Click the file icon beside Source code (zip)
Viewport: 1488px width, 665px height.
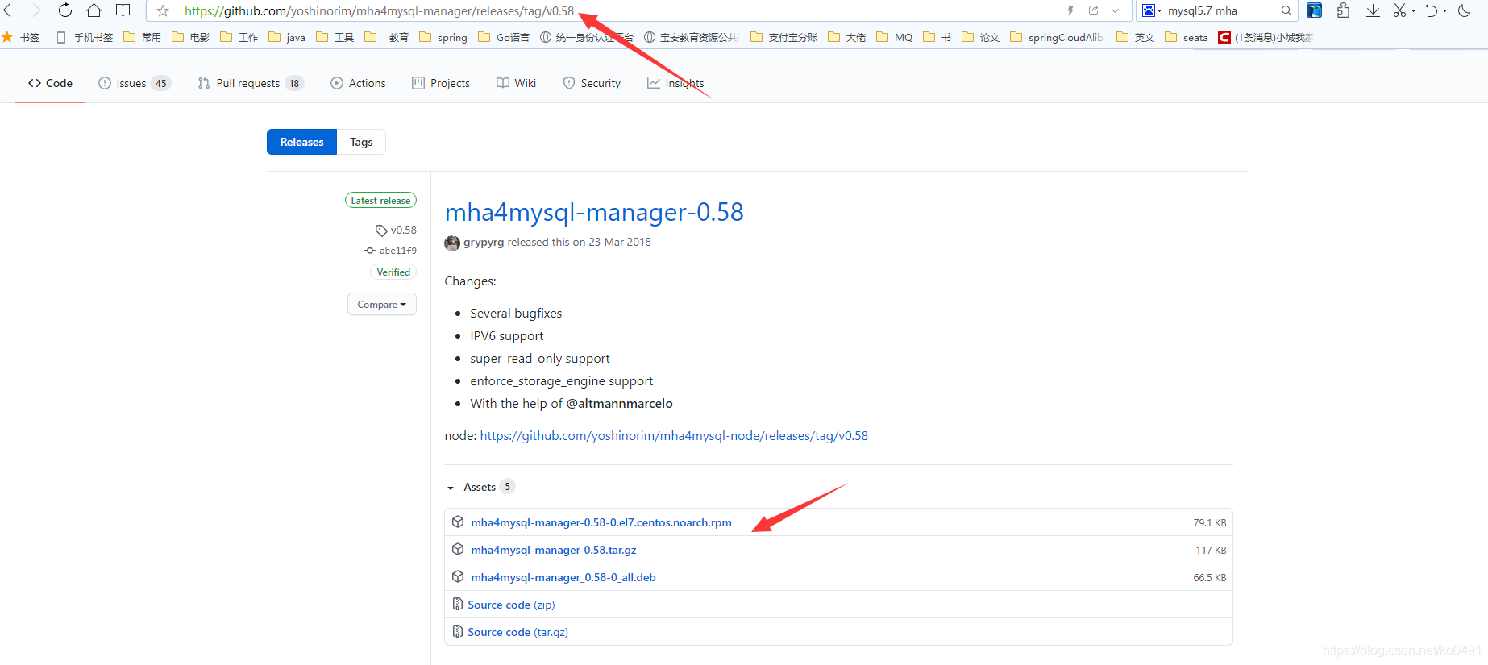pos(458,604)
